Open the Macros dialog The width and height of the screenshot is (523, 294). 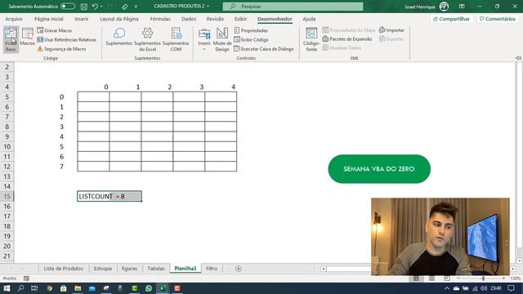pyautogui.click(x=27, y=38)
